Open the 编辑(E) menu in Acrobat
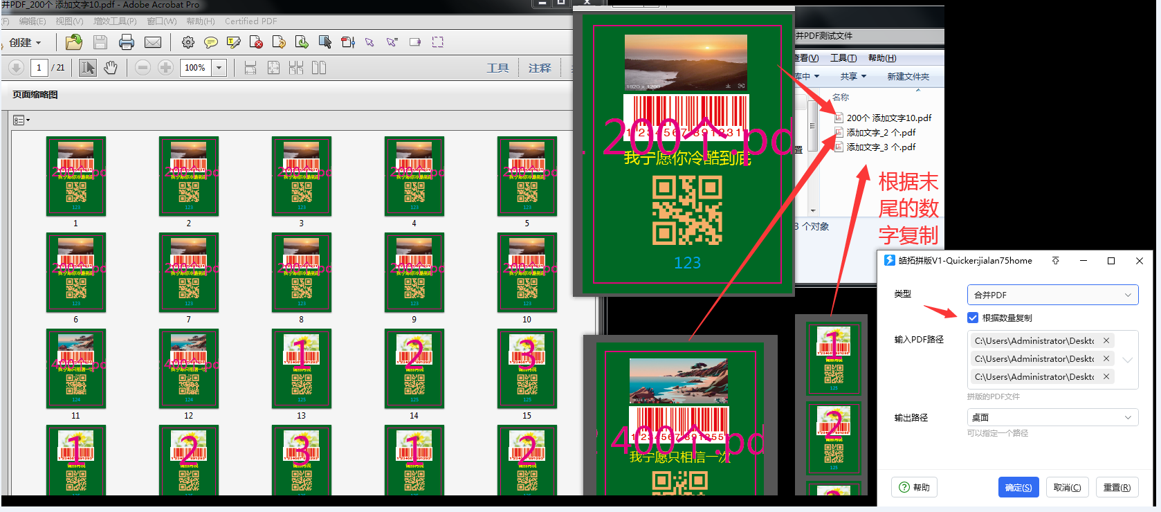Screen dimensions: 1161x512 point(33,21)
